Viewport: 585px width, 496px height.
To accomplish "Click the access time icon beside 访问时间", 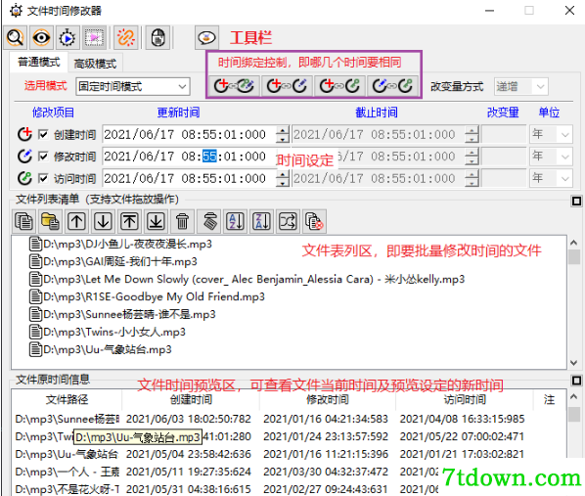I will pyautogui.click(x=24, y=178).
